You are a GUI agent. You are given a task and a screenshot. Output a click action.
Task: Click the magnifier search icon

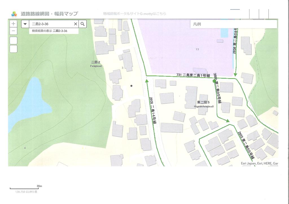tap(82, 24)
